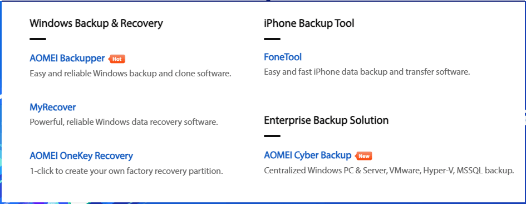
Task: Click the orange New badge beside Cyber Backup
Action: [x=364, y=156]
